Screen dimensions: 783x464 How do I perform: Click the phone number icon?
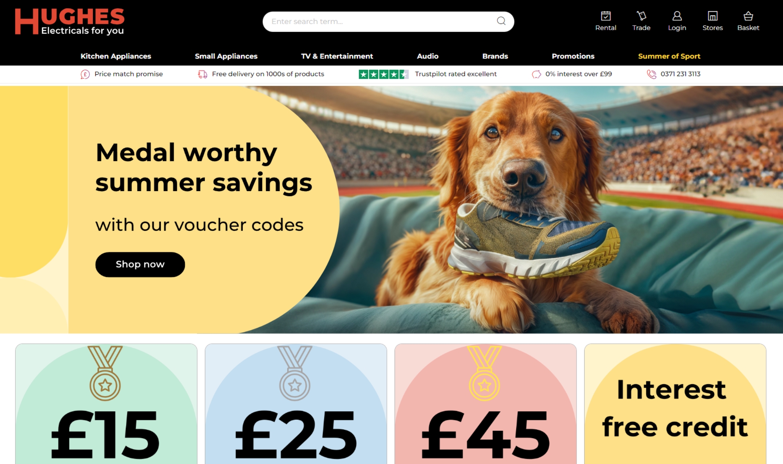click(652, 74)
